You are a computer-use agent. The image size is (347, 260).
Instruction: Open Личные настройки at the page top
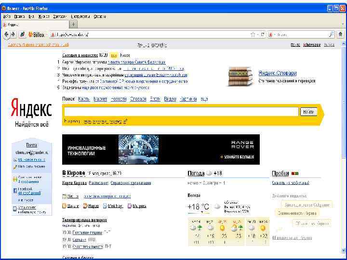[152, 45]
